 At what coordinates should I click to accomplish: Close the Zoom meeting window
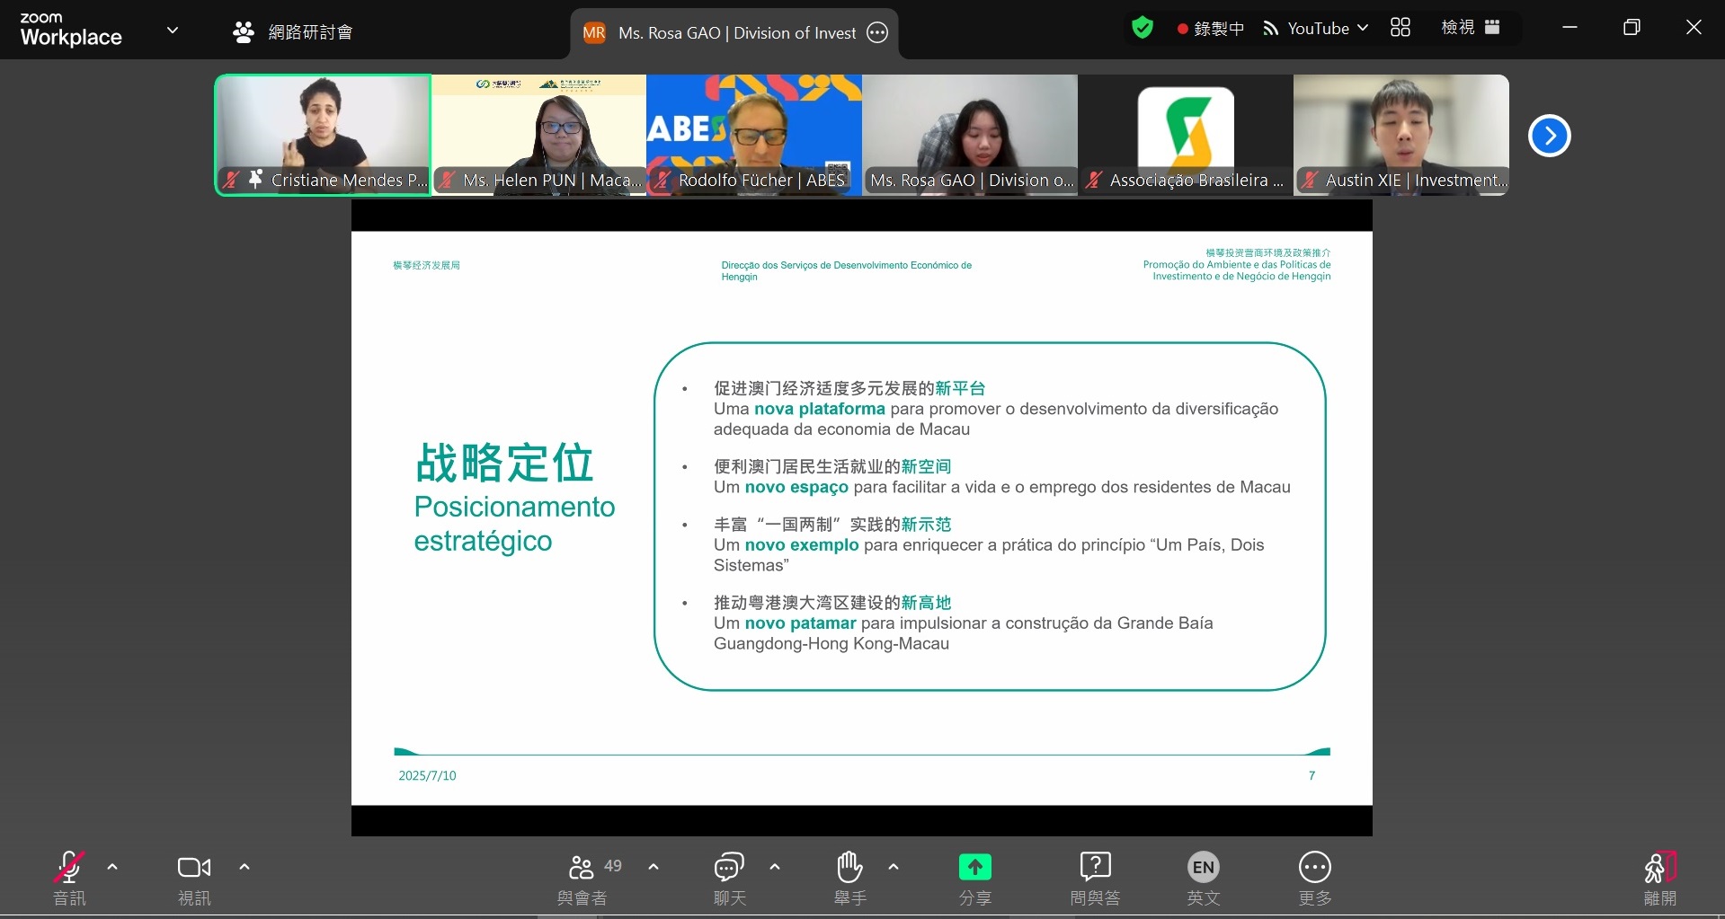pos(1694,28)
